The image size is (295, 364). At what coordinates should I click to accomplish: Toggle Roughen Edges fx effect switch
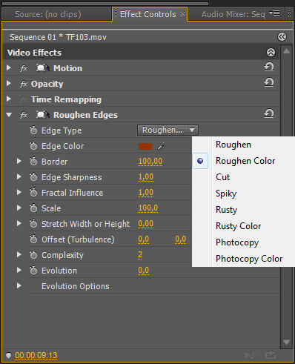point(24,115)
